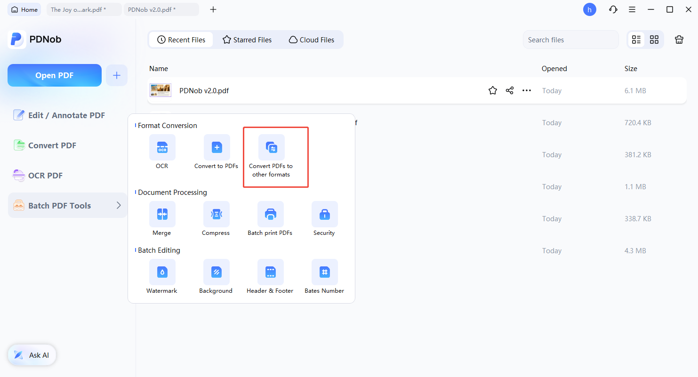
Task: Open the Security batch tool
Action: tap(324, 214)
